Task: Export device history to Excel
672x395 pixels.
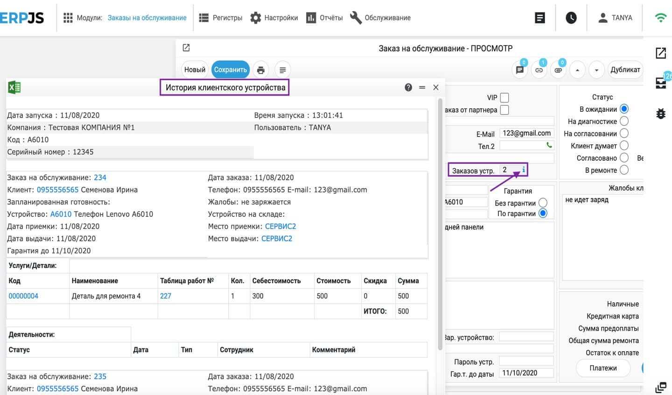Action: pos(14,87)
